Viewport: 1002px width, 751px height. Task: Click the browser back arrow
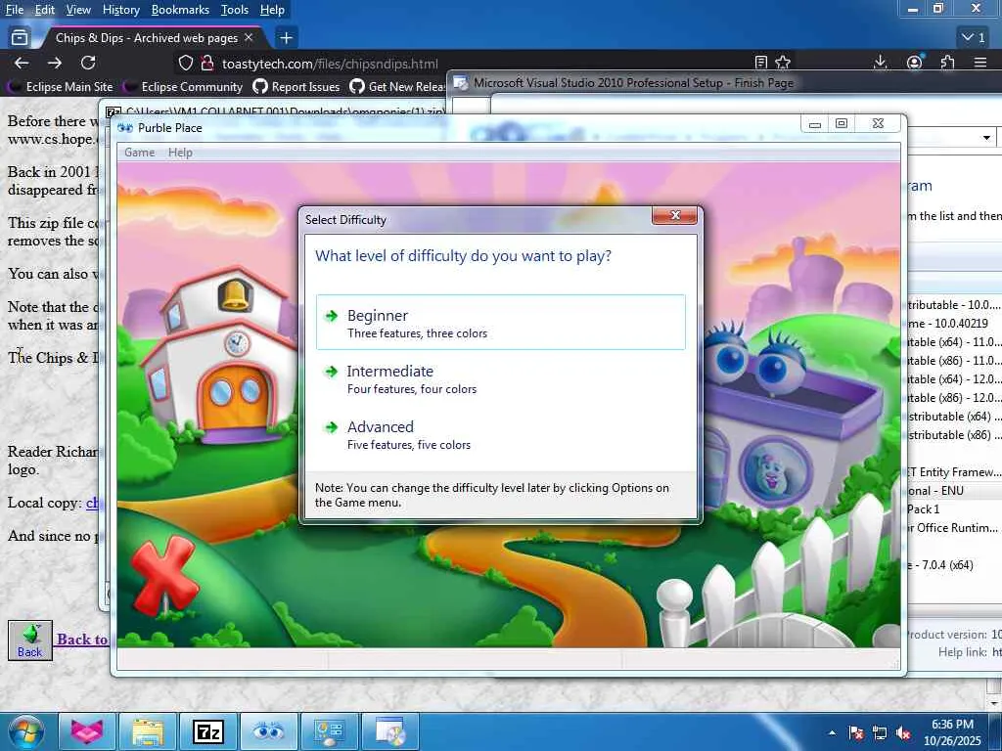(22, 63)
